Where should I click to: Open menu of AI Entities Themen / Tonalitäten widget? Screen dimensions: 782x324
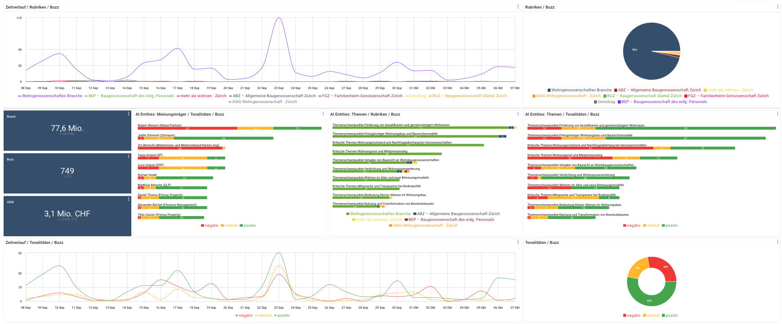tap(778, 114)
